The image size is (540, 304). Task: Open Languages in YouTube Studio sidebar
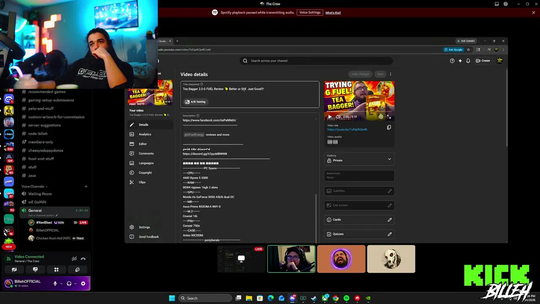[x=150, y=163]
